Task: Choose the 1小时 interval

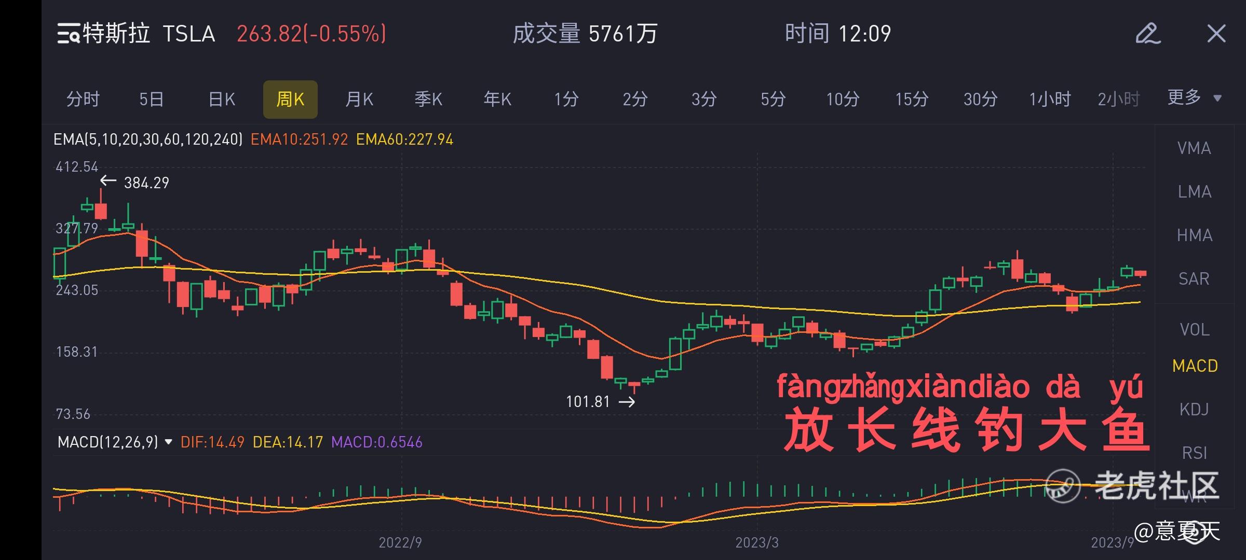Action: [x=1050, y=99]
